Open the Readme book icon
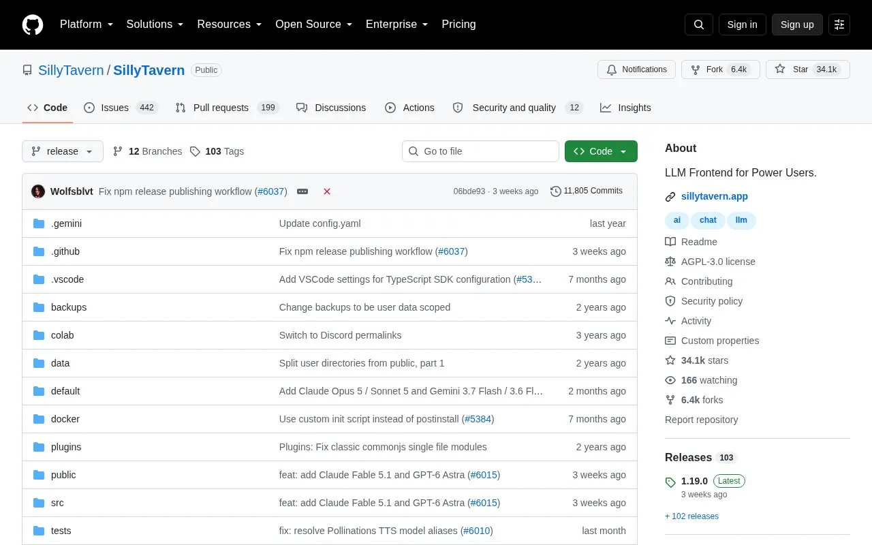The width and height of the screenshot is (872, 545). (x=670, y=242)
